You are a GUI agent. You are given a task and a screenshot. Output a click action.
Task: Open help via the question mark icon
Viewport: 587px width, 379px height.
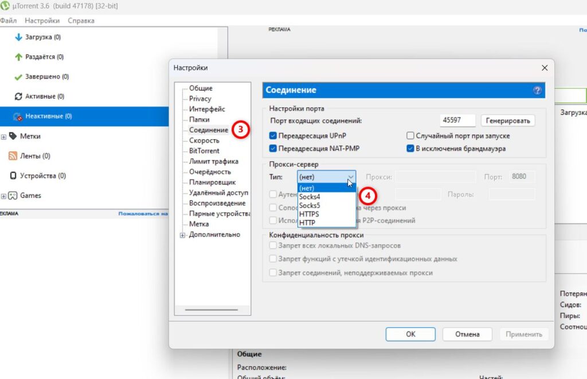(x=537, y=90)
